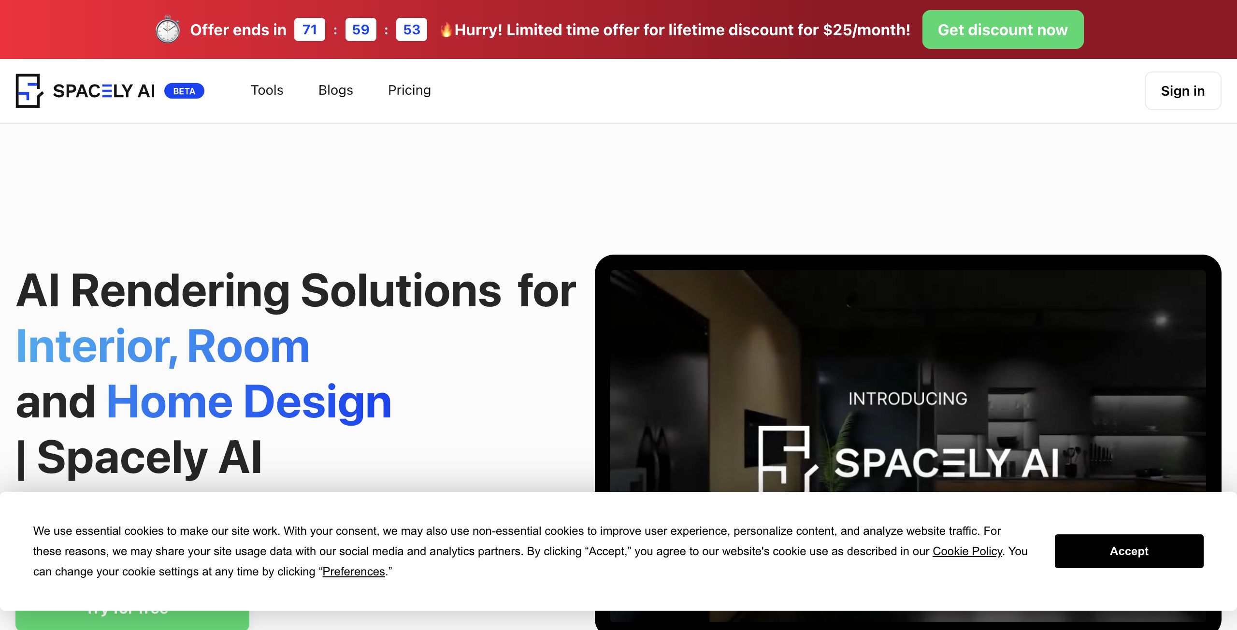Click the fire emoji before Hurry text
This screenshot has height=630, width=1237.
(x=446, y=30)
